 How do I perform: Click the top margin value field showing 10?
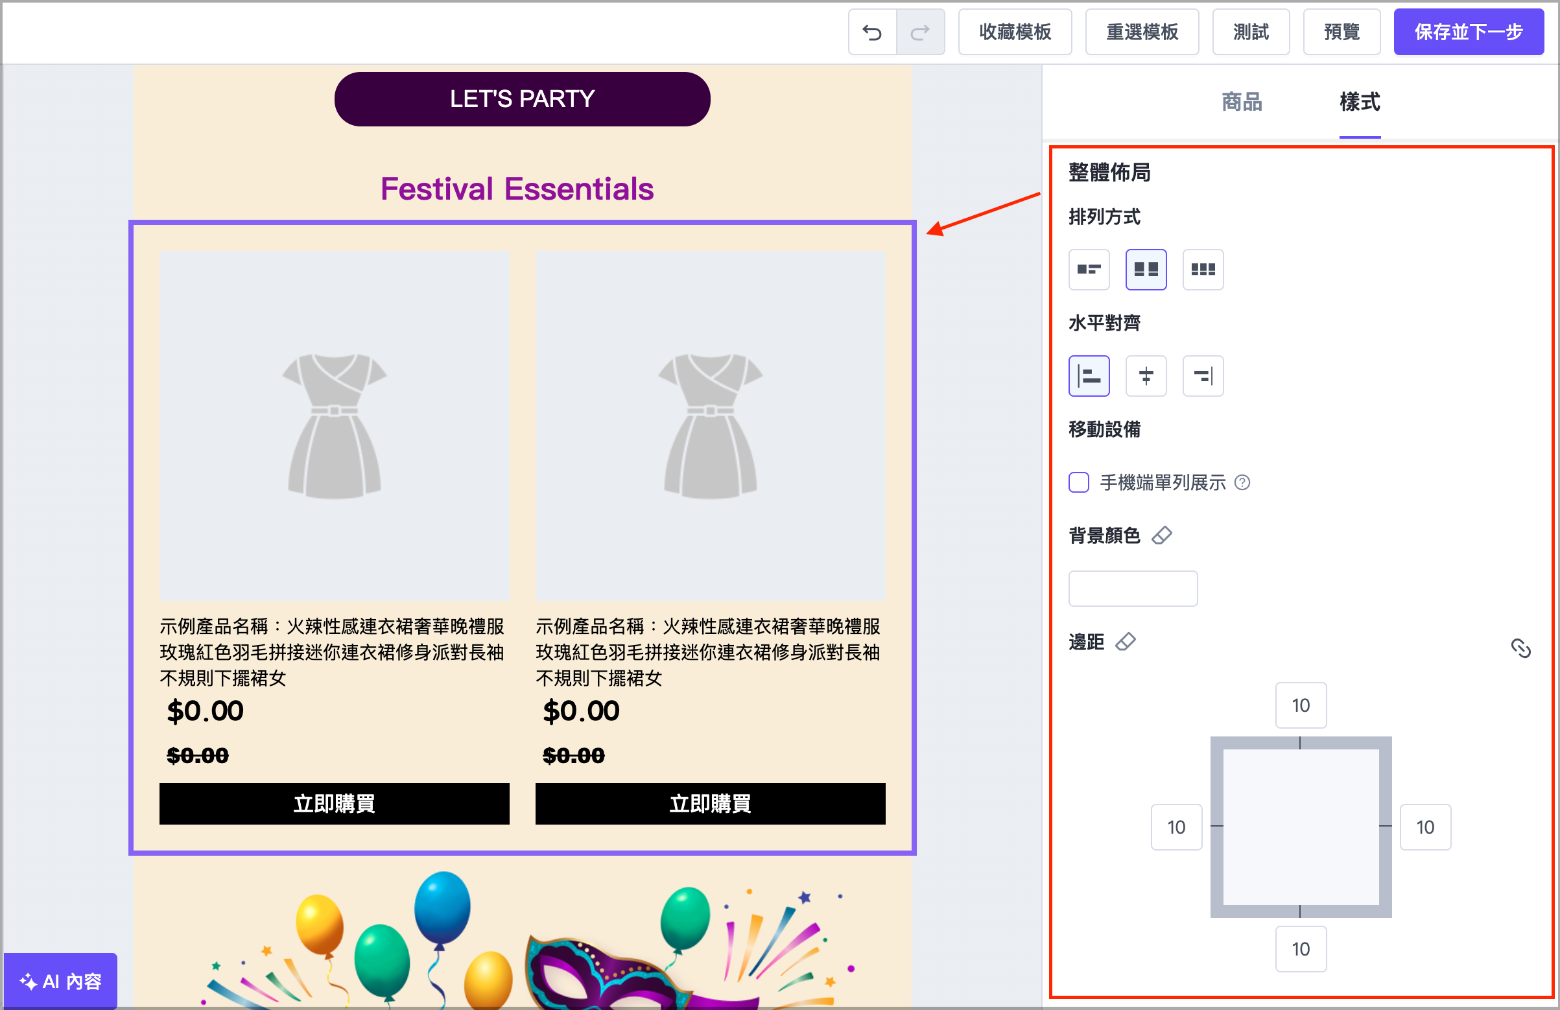[1301, 705]
